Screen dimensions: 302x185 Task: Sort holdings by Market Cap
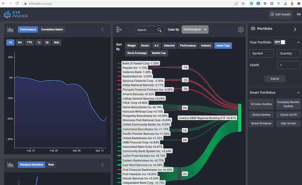coord(159,53)
